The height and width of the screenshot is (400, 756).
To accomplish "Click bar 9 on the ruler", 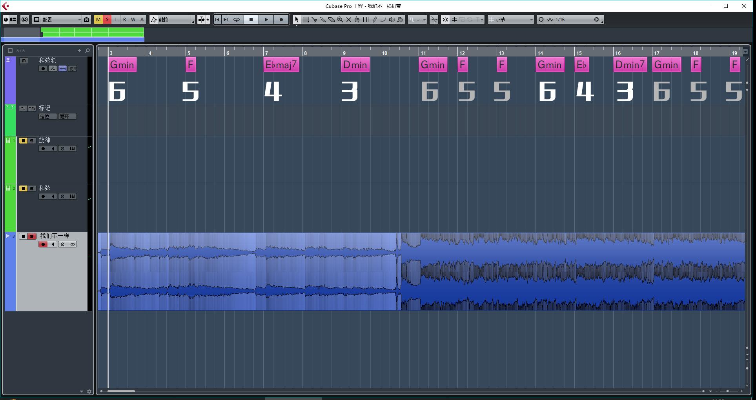I will click(344, 53).
